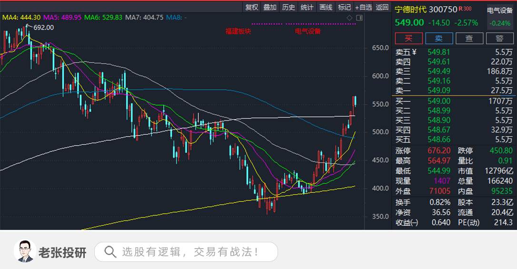Click the 卖三 price 549.49
Screen dimensions: 517x269
click(439, 71)
